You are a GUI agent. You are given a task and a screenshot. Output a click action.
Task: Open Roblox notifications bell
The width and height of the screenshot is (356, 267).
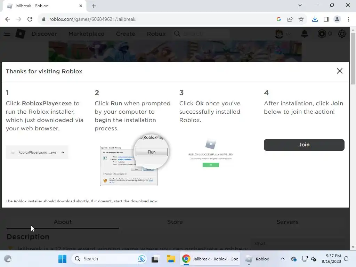click(x=305, y=34)
